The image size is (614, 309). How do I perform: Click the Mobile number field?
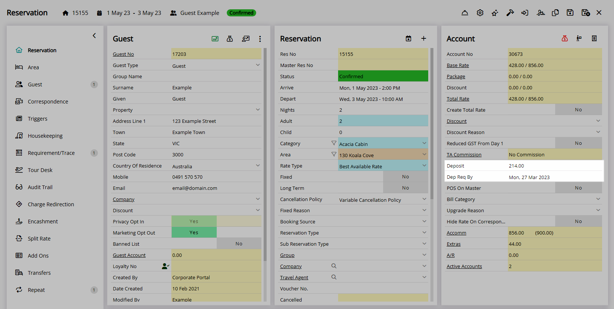tap(216, 177)
